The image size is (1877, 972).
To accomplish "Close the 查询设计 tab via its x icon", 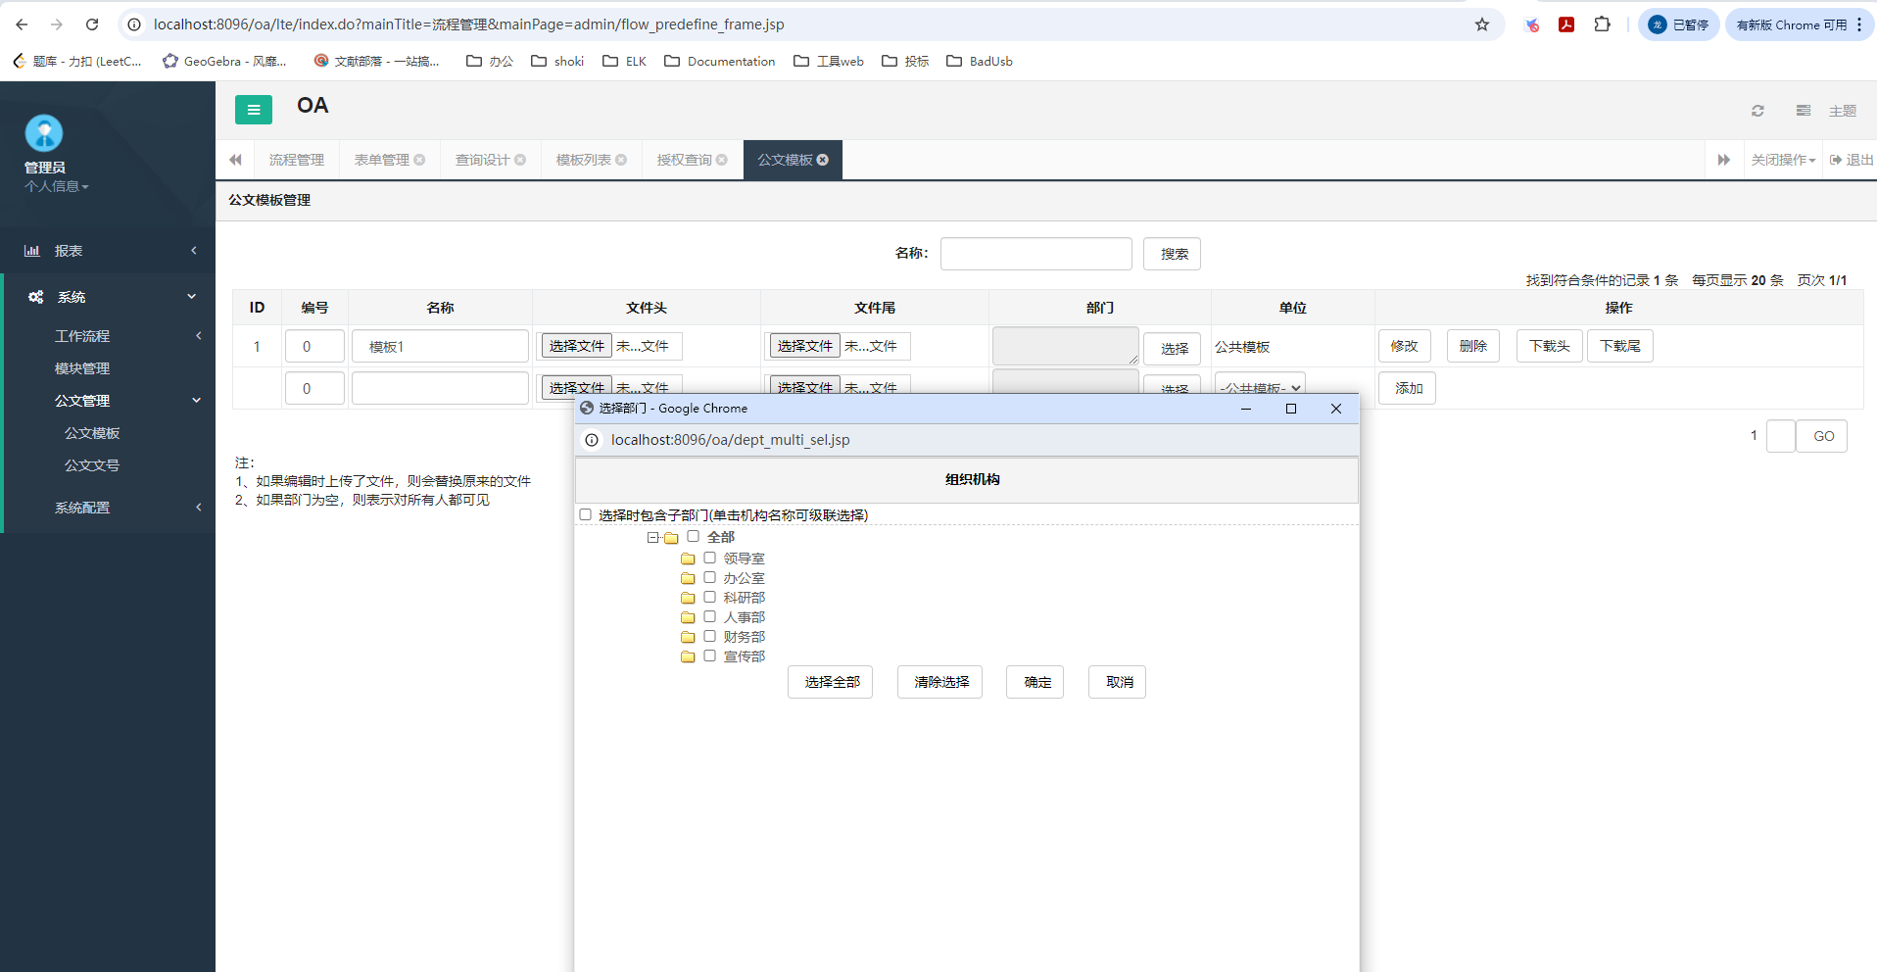I will click(520, 160).
